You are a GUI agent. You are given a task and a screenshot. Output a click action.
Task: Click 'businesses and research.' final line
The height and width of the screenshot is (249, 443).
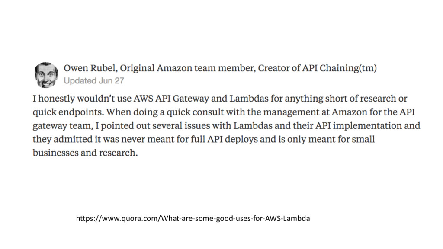(85, 153)
